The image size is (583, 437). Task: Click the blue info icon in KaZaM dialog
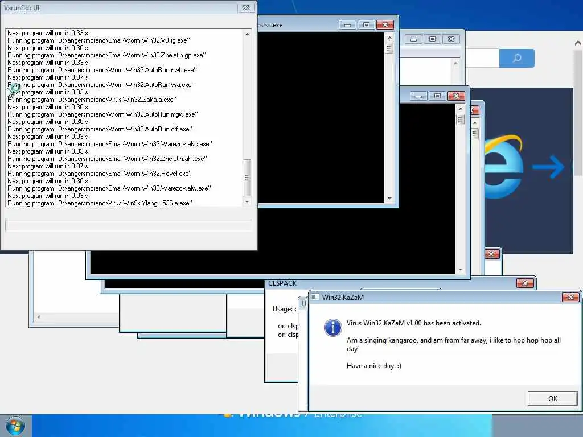coord(332,327)
